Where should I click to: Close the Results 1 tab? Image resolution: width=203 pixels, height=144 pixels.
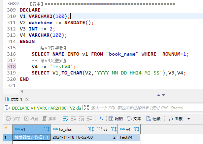click(x=27, y=99)
